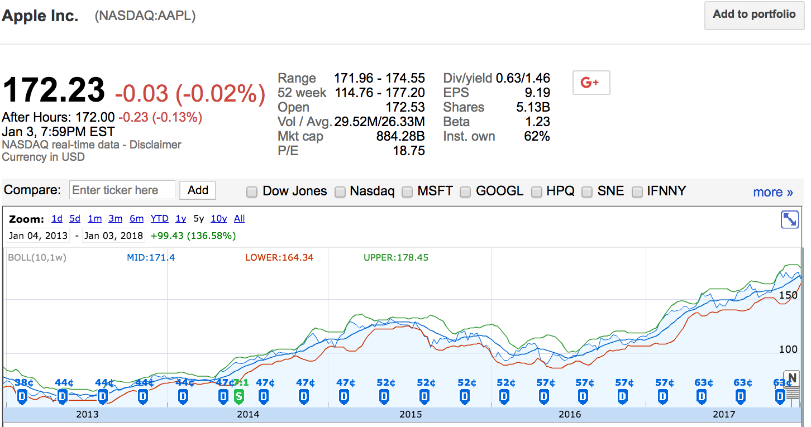This screenshot has height=427, width=811.
Task: Tick the GOOGL comparison checkbox
Action: pyautogui.click(x=465, y=192)
